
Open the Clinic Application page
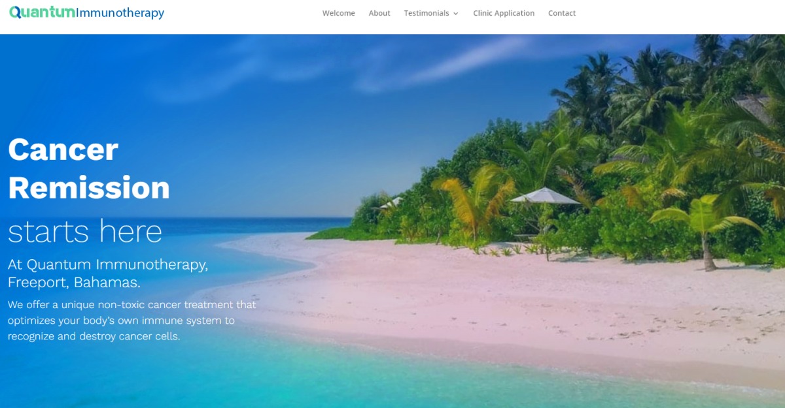(x=504, y=13)
